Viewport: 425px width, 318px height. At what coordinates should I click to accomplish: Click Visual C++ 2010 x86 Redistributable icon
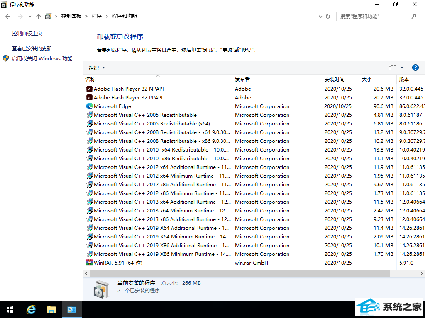pos(90,159)
